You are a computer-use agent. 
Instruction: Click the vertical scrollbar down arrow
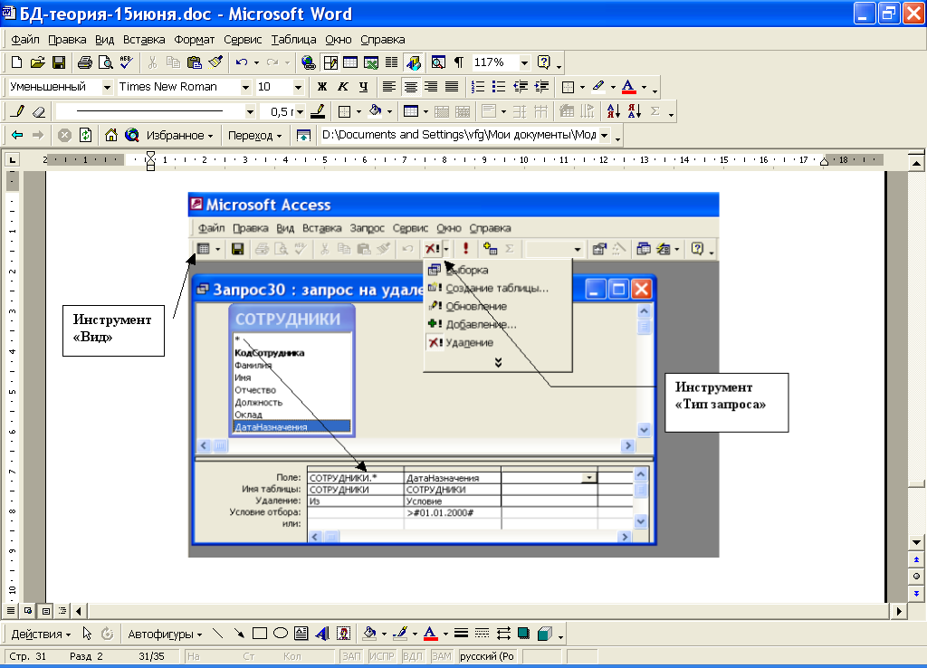pyautogui.click(x=916, y=543)
